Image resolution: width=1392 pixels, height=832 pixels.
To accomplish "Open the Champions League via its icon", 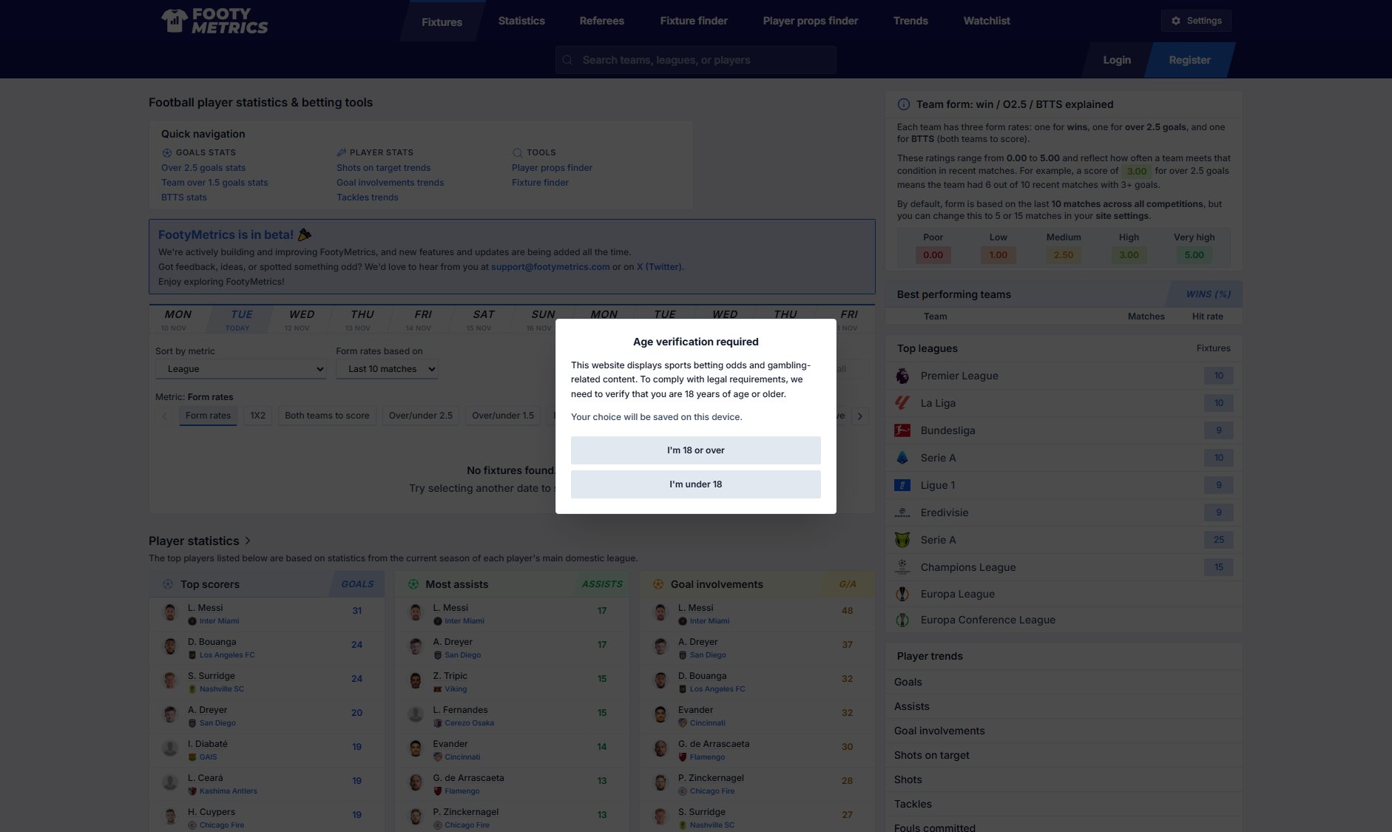I will tap(902, 567).
